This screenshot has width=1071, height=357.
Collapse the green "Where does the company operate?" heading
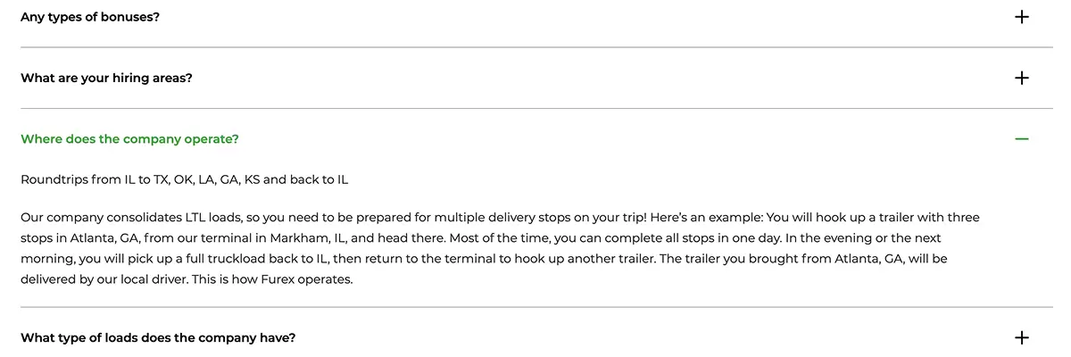[129, 139]
